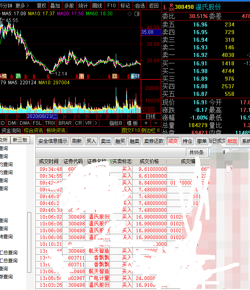Click the 成交 deals button
Viewport: 250px width, 290px height.
pos(173,141)
